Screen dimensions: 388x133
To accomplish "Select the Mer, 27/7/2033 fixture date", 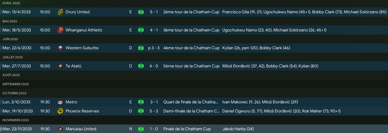I will (17, 66).
